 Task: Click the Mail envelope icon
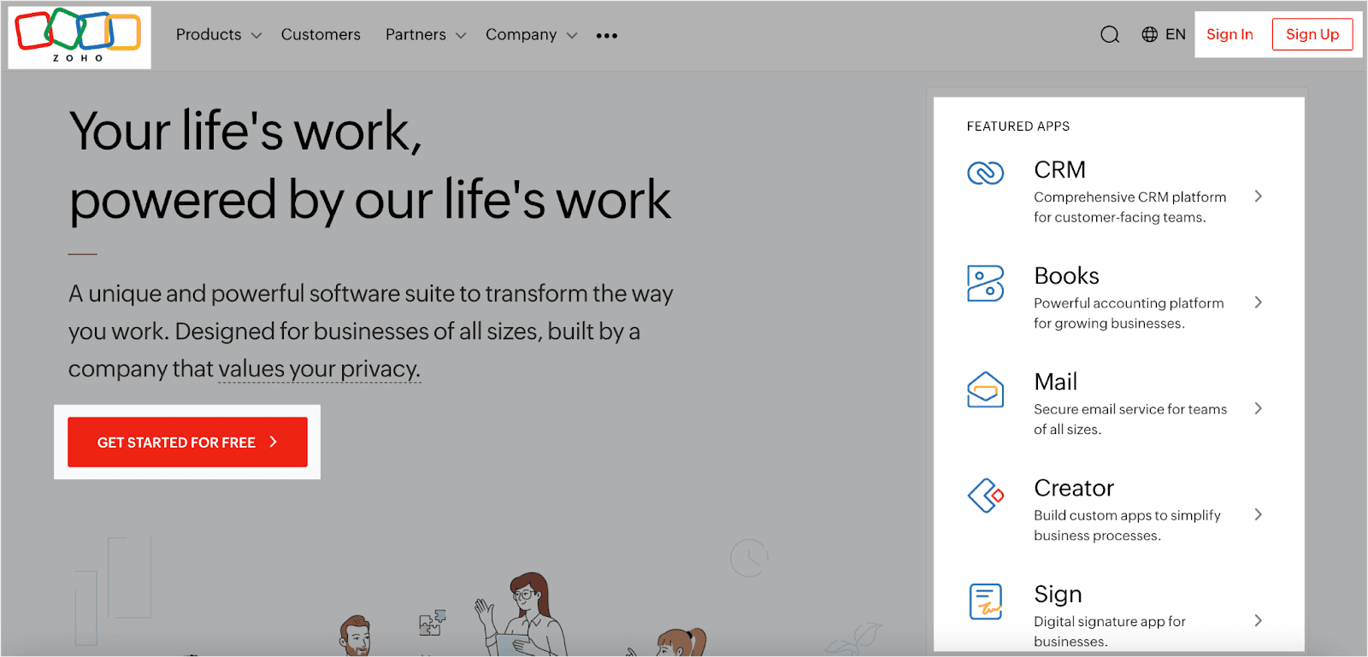985,390
